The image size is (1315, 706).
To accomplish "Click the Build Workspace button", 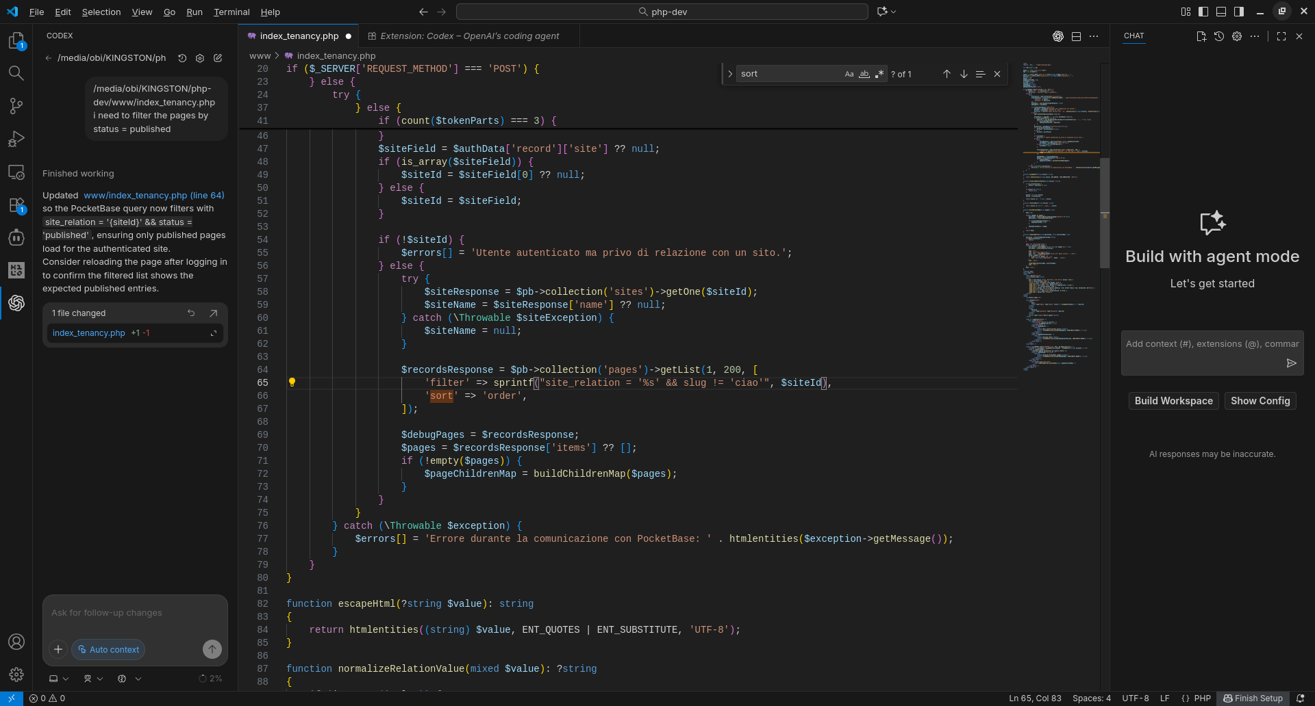I will click(x=1173, y=401).
